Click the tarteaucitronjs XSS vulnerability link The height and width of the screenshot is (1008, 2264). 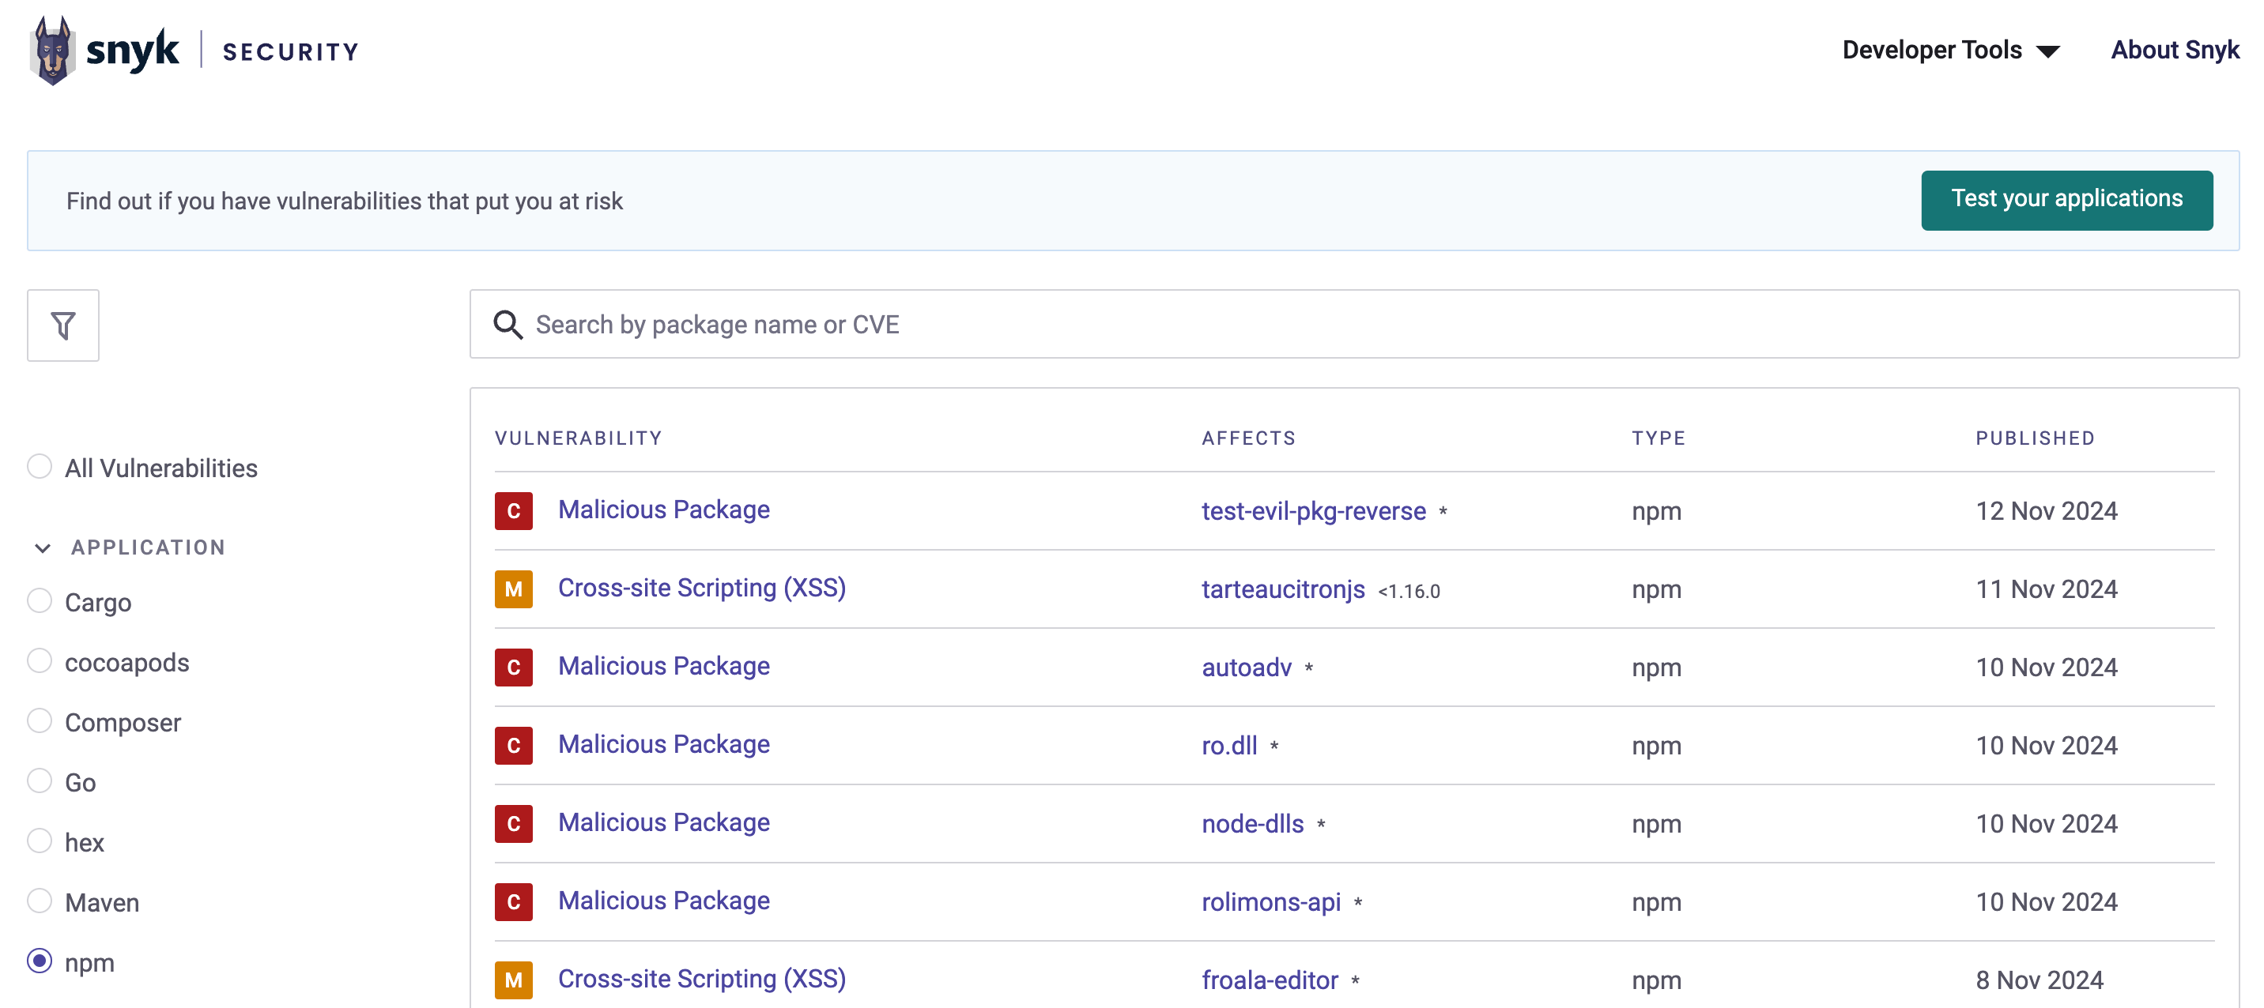tap(700, 589)
